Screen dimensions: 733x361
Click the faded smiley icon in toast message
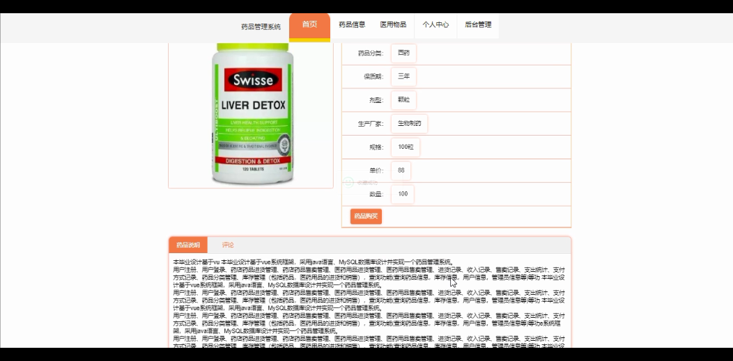pos(348,182)
